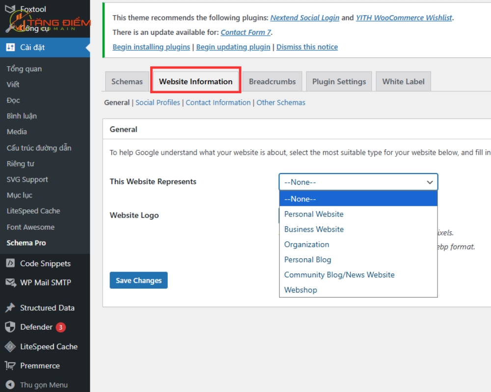Click Begin installing plugins link
Image resolution: width=491 pixels, height=392 pixels.
point(151,47)
